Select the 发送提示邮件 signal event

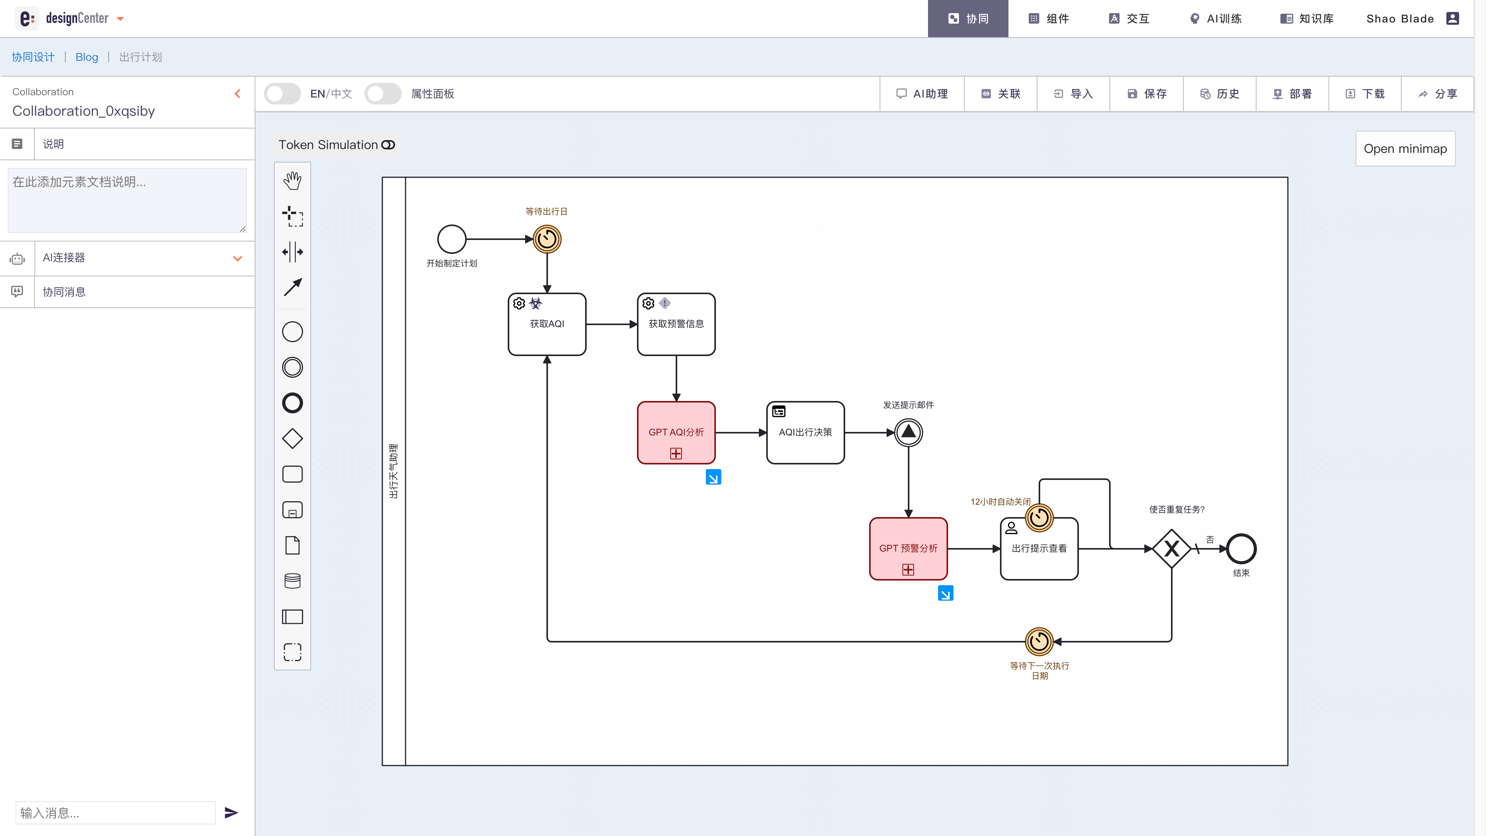909,432
